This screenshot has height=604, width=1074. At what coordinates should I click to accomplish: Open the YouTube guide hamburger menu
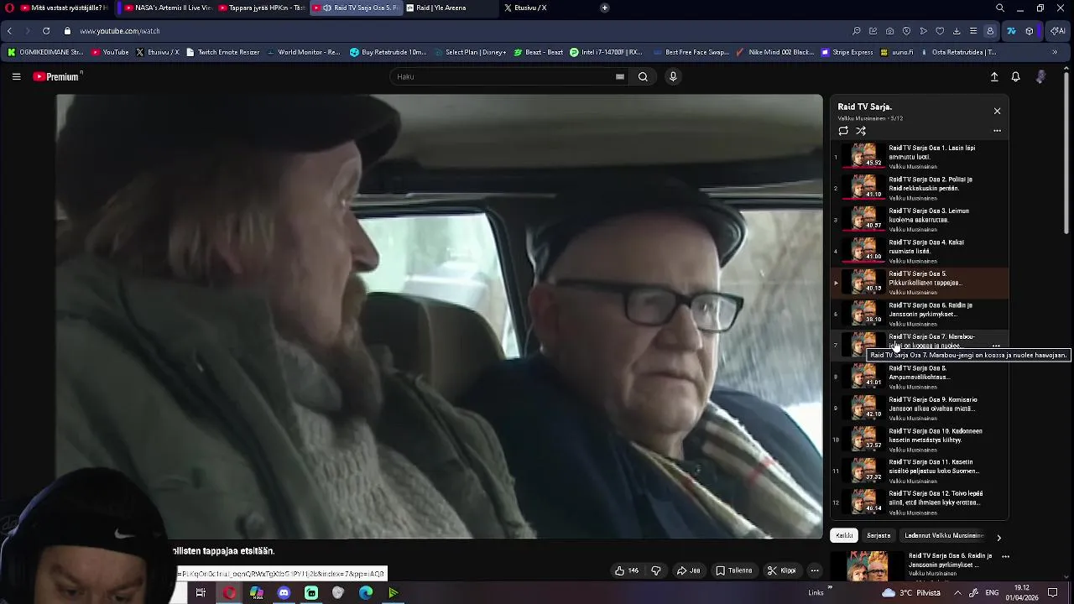16,76
